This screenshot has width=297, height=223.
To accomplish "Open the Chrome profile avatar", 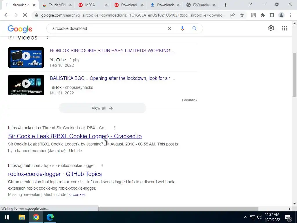I will pos(281,15).
